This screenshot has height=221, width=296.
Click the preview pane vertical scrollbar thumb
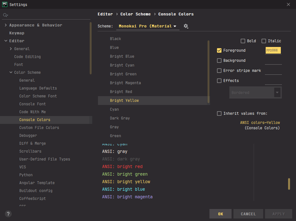click(289, 184)
